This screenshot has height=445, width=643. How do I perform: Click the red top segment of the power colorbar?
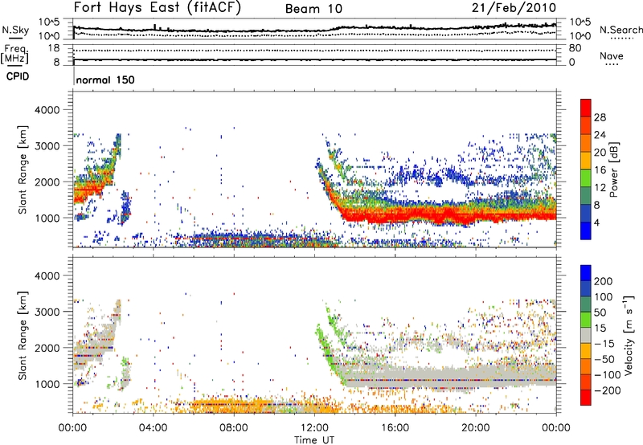586,108
